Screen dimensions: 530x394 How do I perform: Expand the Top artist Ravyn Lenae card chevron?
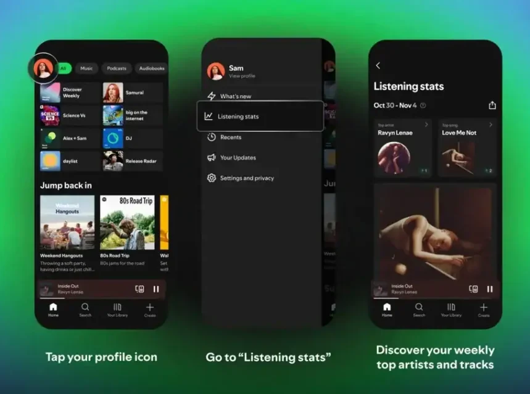[426, 125]
